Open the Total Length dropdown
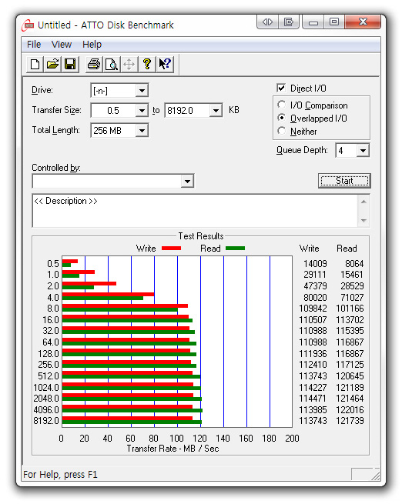Image resolution: width=402 pixels, height=504 pixels. coord(142,131)
